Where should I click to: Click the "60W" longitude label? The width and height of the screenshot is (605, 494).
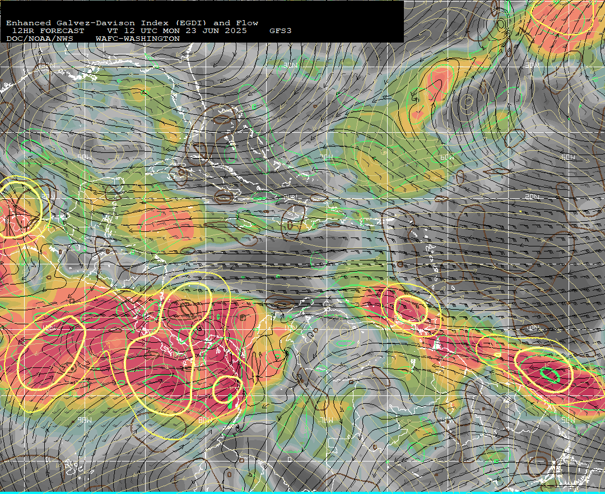447,157
